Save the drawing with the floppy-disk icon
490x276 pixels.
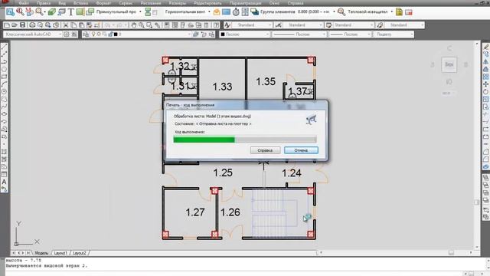[x=22, y=25]
